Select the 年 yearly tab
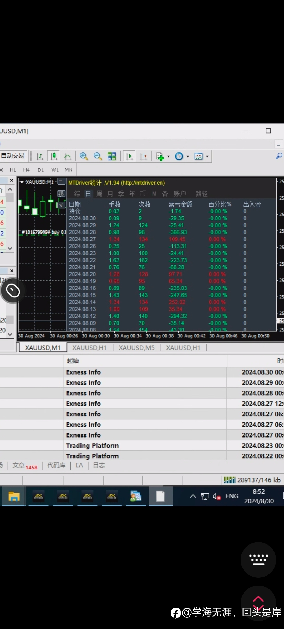284x629 pixels. 132,194
